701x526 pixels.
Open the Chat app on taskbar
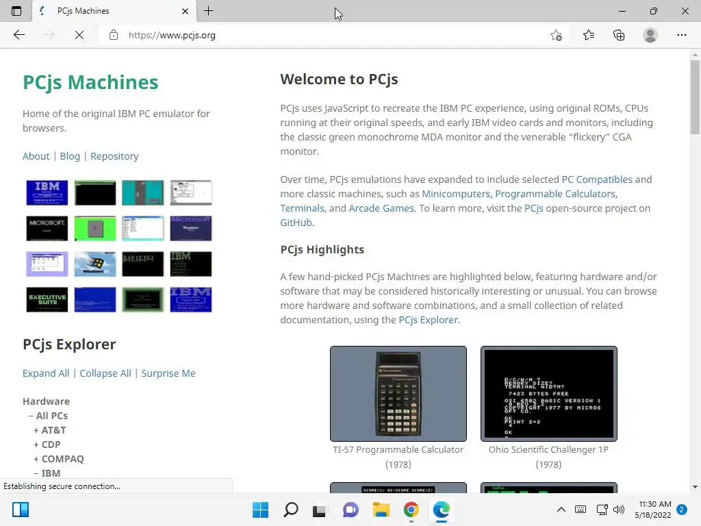click(350, 510)
